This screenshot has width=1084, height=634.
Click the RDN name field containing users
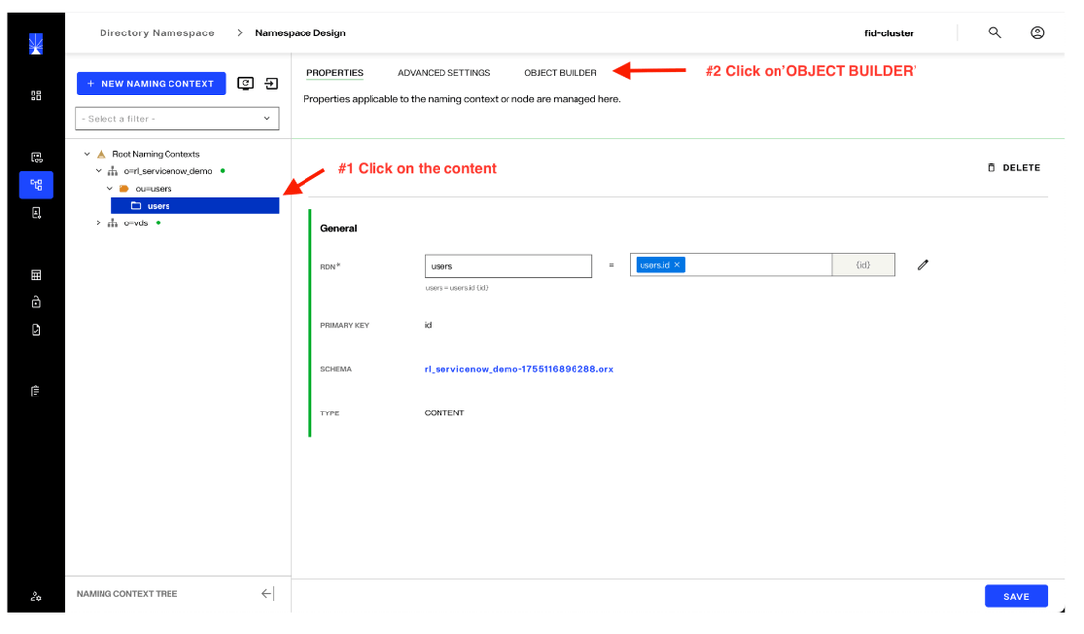(508, 266)
